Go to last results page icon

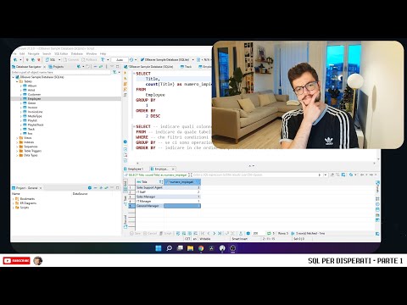[220, 234]
